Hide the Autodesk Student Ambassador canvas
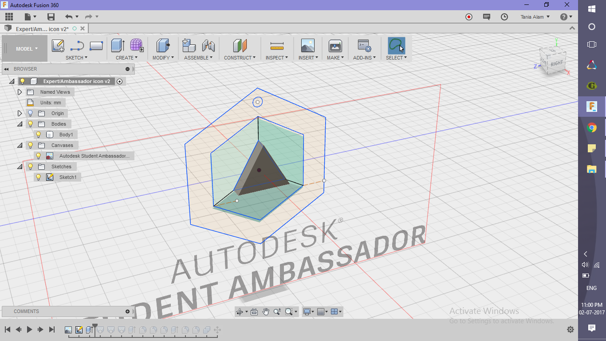 coord(39,156)
